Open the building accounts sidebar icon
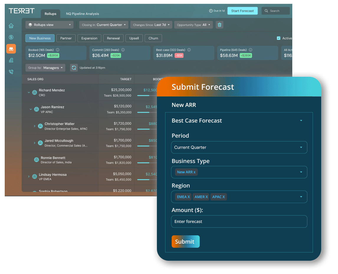The height and width of the screenshot is (274, 338). tap(11, 60)
